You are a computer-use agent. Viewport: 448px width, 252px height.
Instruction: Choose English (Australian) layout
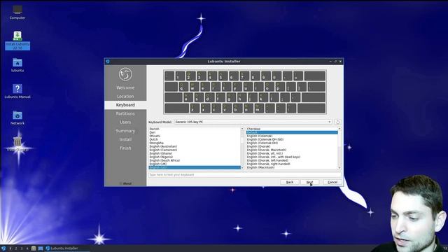163,146
